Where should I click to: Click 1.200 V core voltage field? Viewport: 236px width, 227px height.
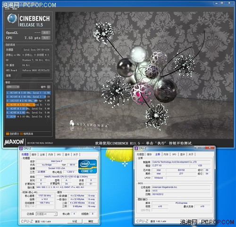[x=70, y=172]
